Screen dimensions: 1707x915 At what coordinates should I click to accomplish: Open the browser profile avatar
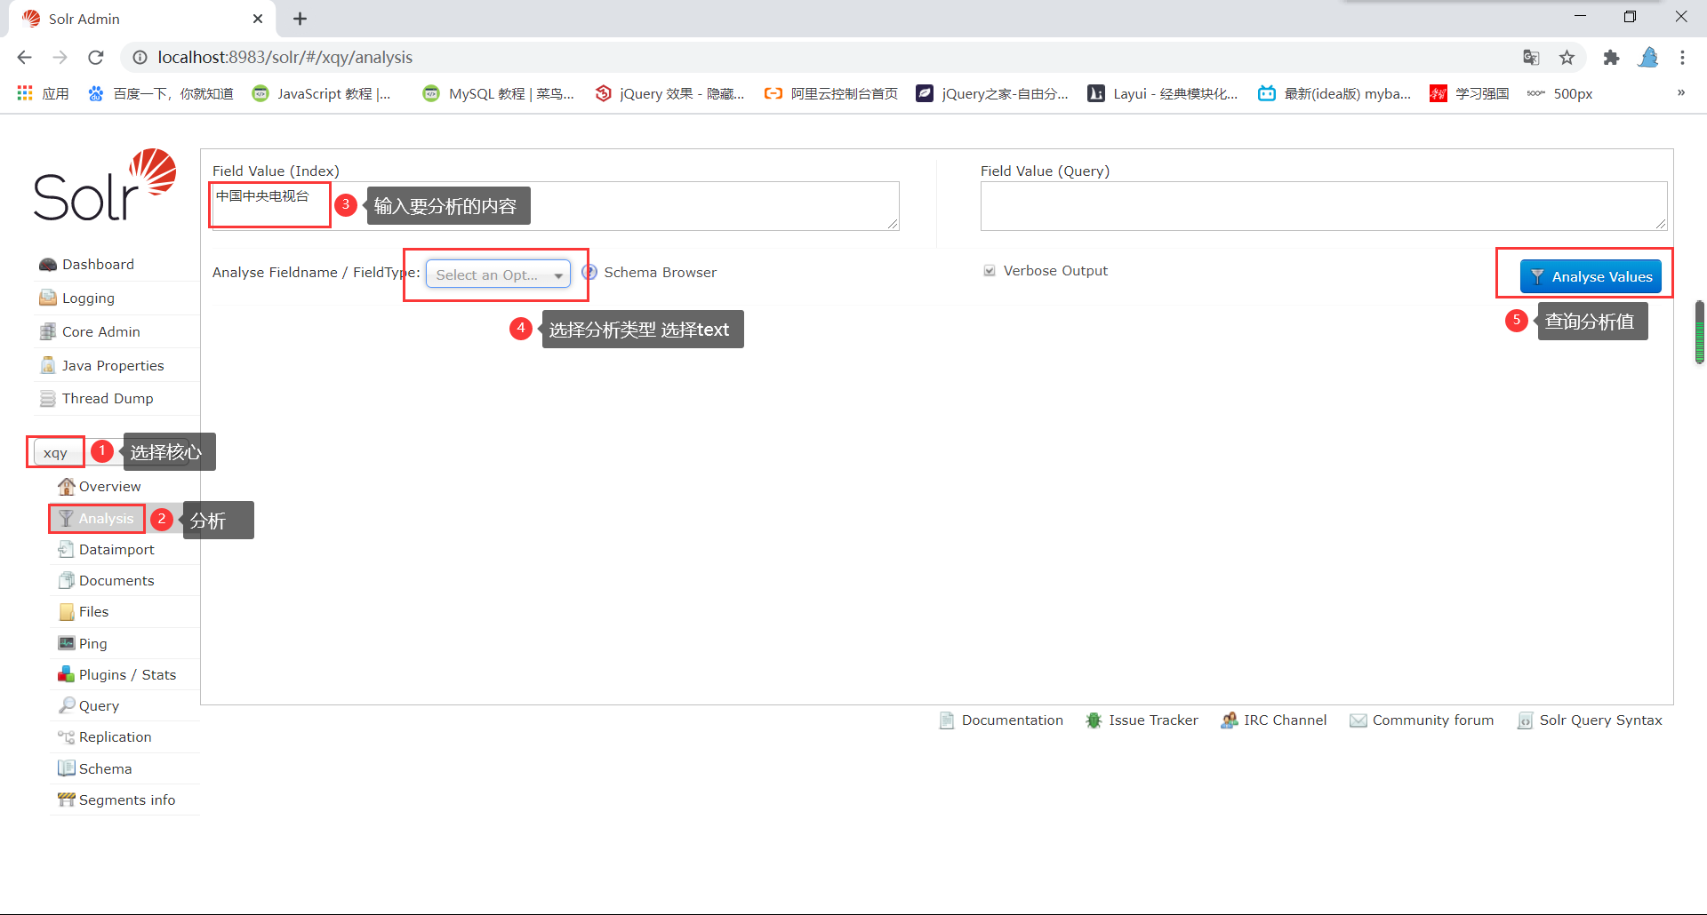1648,58
